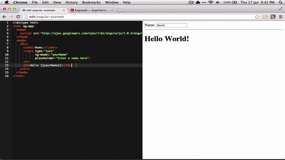This screenshot has height=160, width=285.
Task: Click type="text" on line 9
Action: point(45,51)
